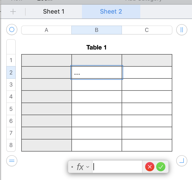
Task: Click the add rows handle icon
Action: pyautogui.click(x=12, y=161)
